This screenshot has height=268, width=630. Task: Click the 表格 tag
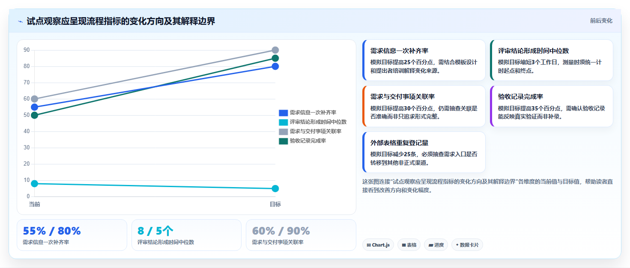409,245
